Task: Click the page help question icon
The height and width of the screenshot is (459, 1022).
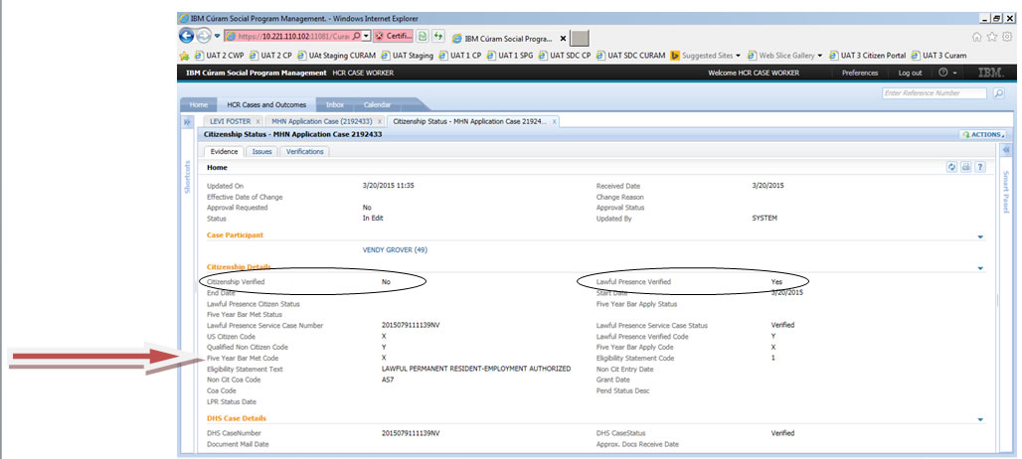Action: point(979,167)
